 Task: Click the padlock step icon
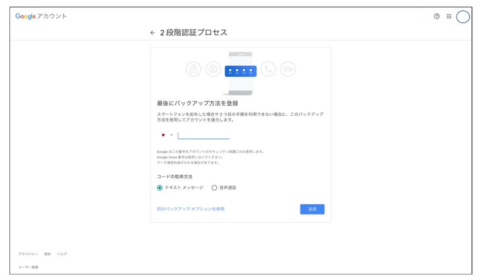click(194, 69)
